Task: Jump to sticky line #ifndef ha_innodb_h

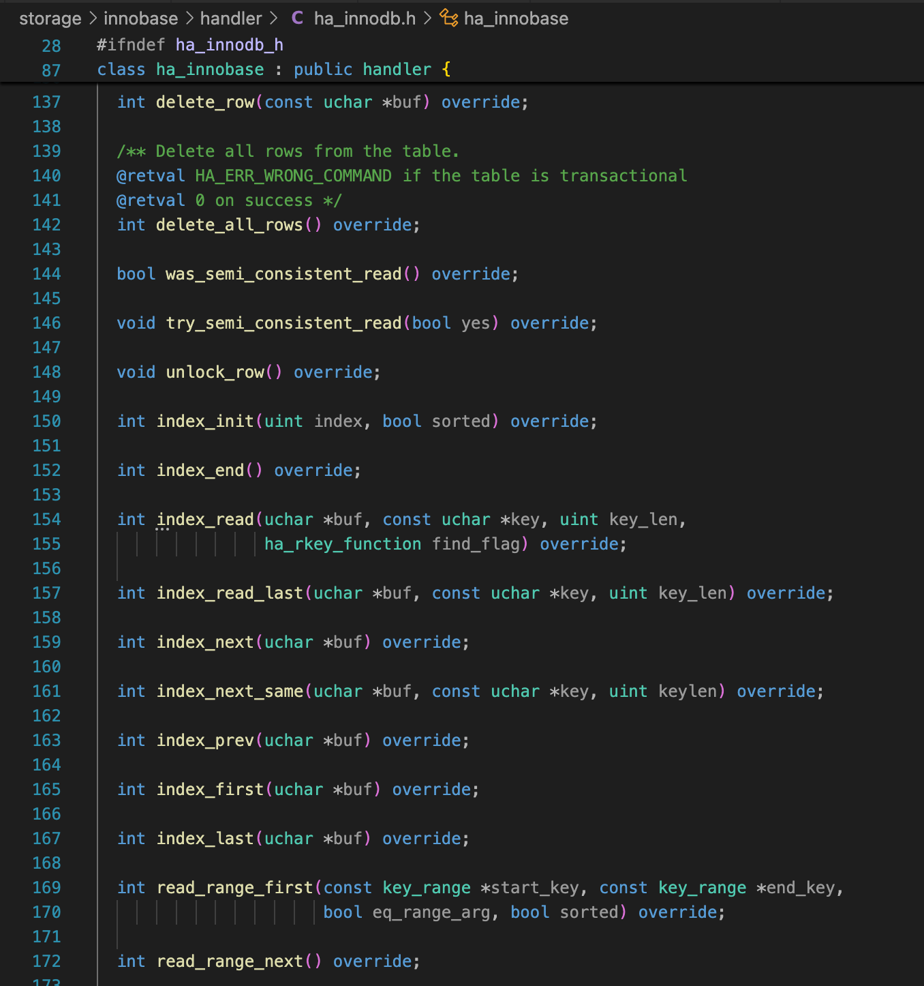Action: click(189, 45)
